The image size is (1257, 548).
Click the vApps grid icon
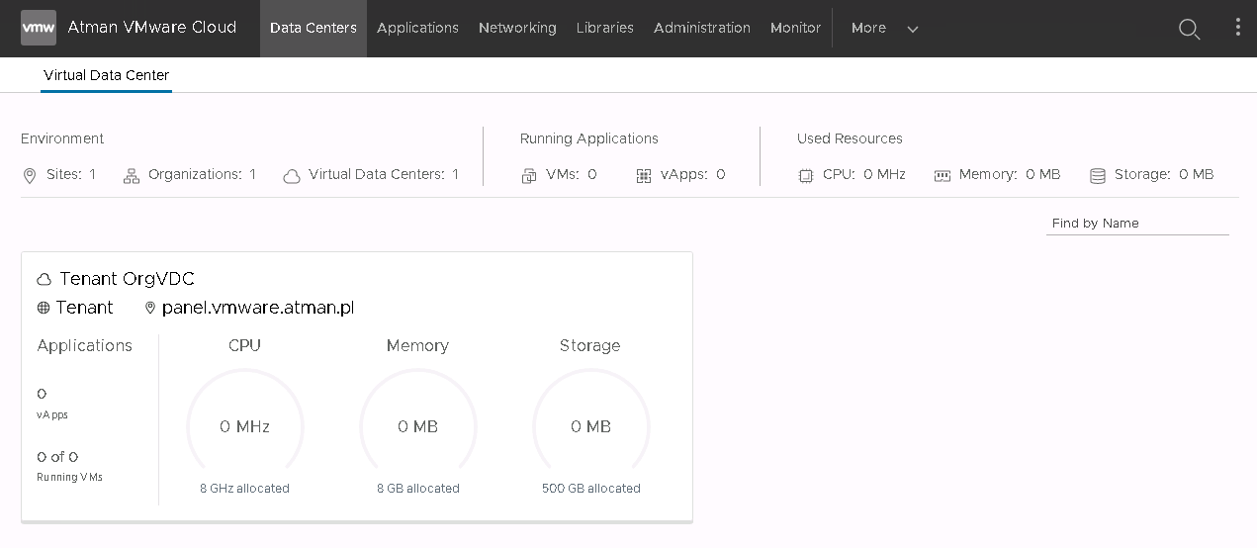(644, 176)
